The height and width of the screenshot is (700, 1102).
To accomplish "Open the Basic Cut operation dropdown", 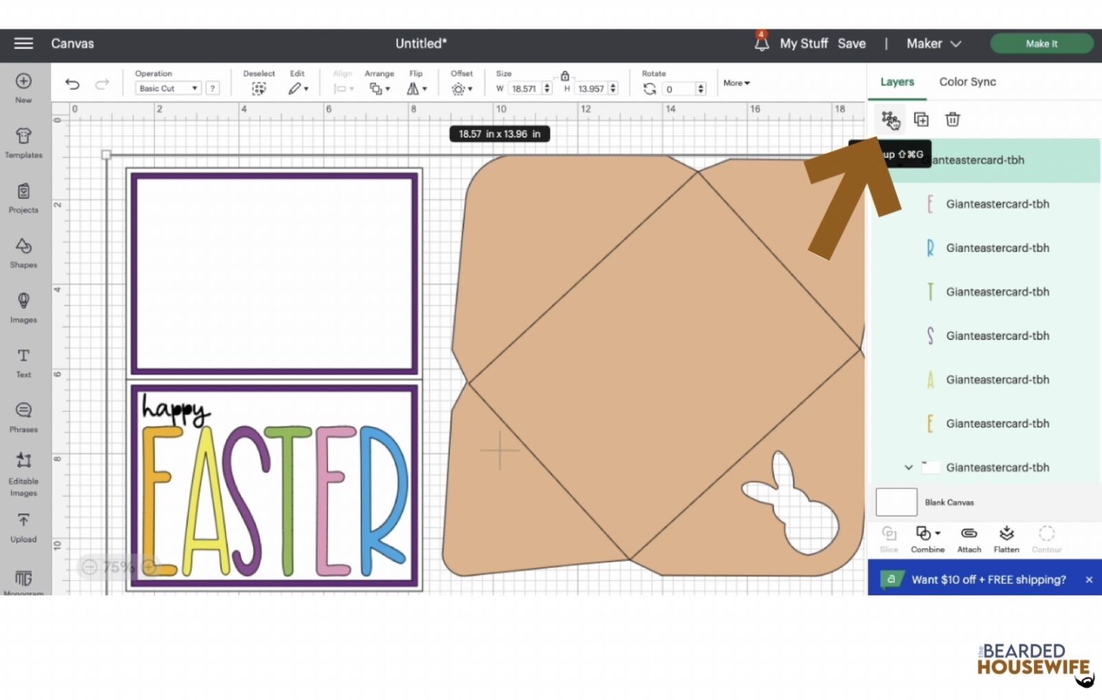I will [x=166, y=87].
